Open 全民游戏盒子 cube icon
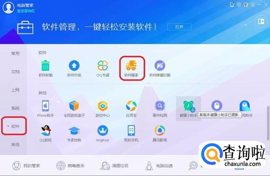The image size is (270, 176). [x=74, y=106]
